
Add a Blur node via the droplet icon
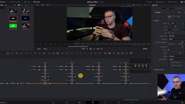click(x=44, y=53)
